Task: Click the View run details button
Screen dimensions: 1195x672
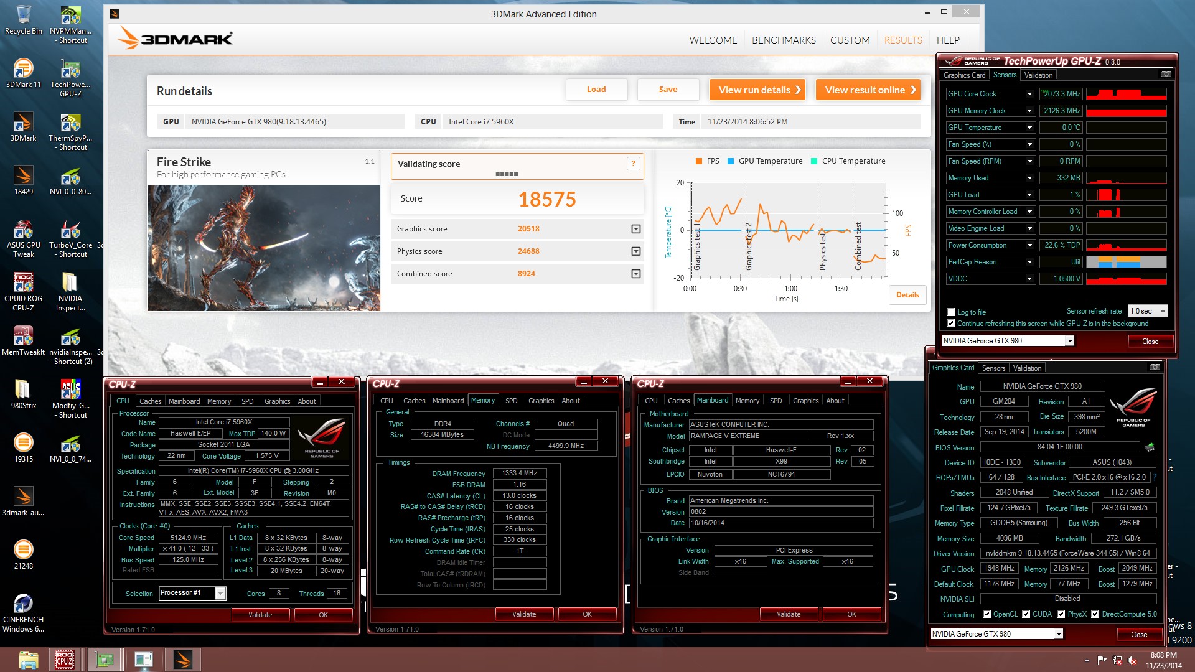Action: (757, 90)
